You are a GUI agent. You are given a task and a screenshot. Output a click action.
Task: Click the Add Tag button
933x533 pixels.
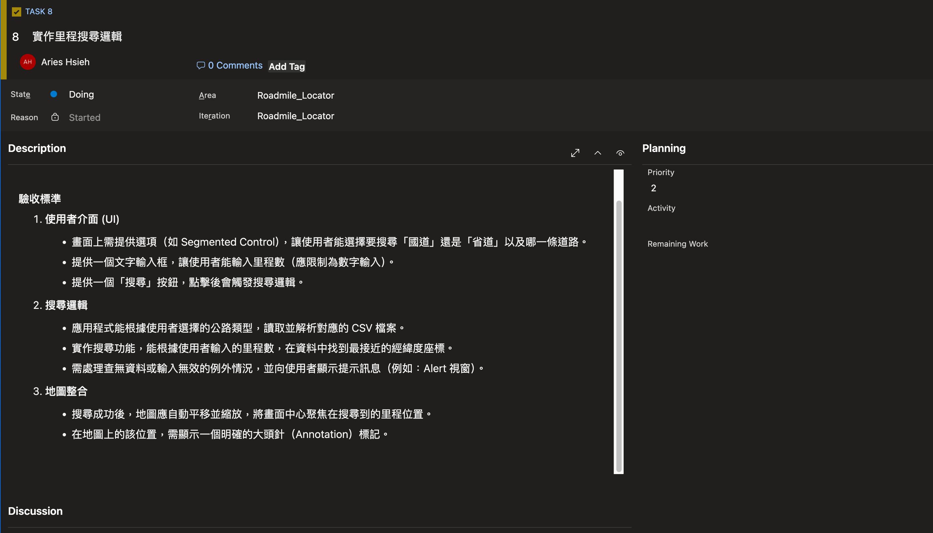click(287, 67)
